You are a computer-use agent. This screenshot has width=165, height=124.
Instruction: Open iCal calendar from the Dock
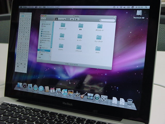pyautogui.click(x=52, y=90)
